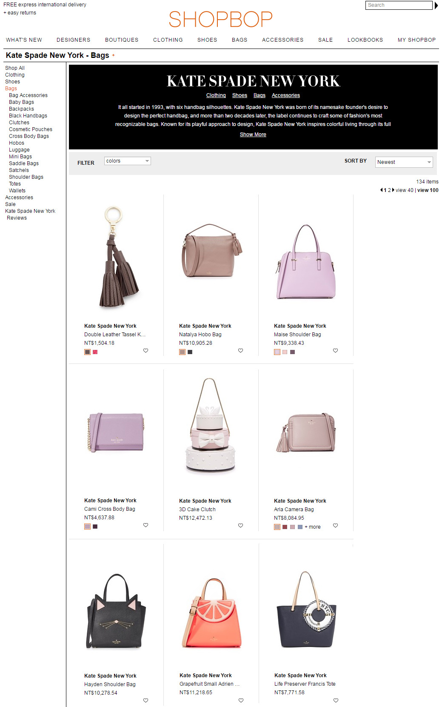Click Accessories link in black banner
The image size is (445, 707).
286,95
